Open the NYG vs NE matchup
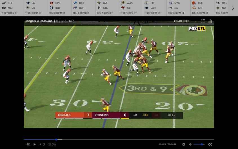The image size is (238, 149). pos(178,8)
